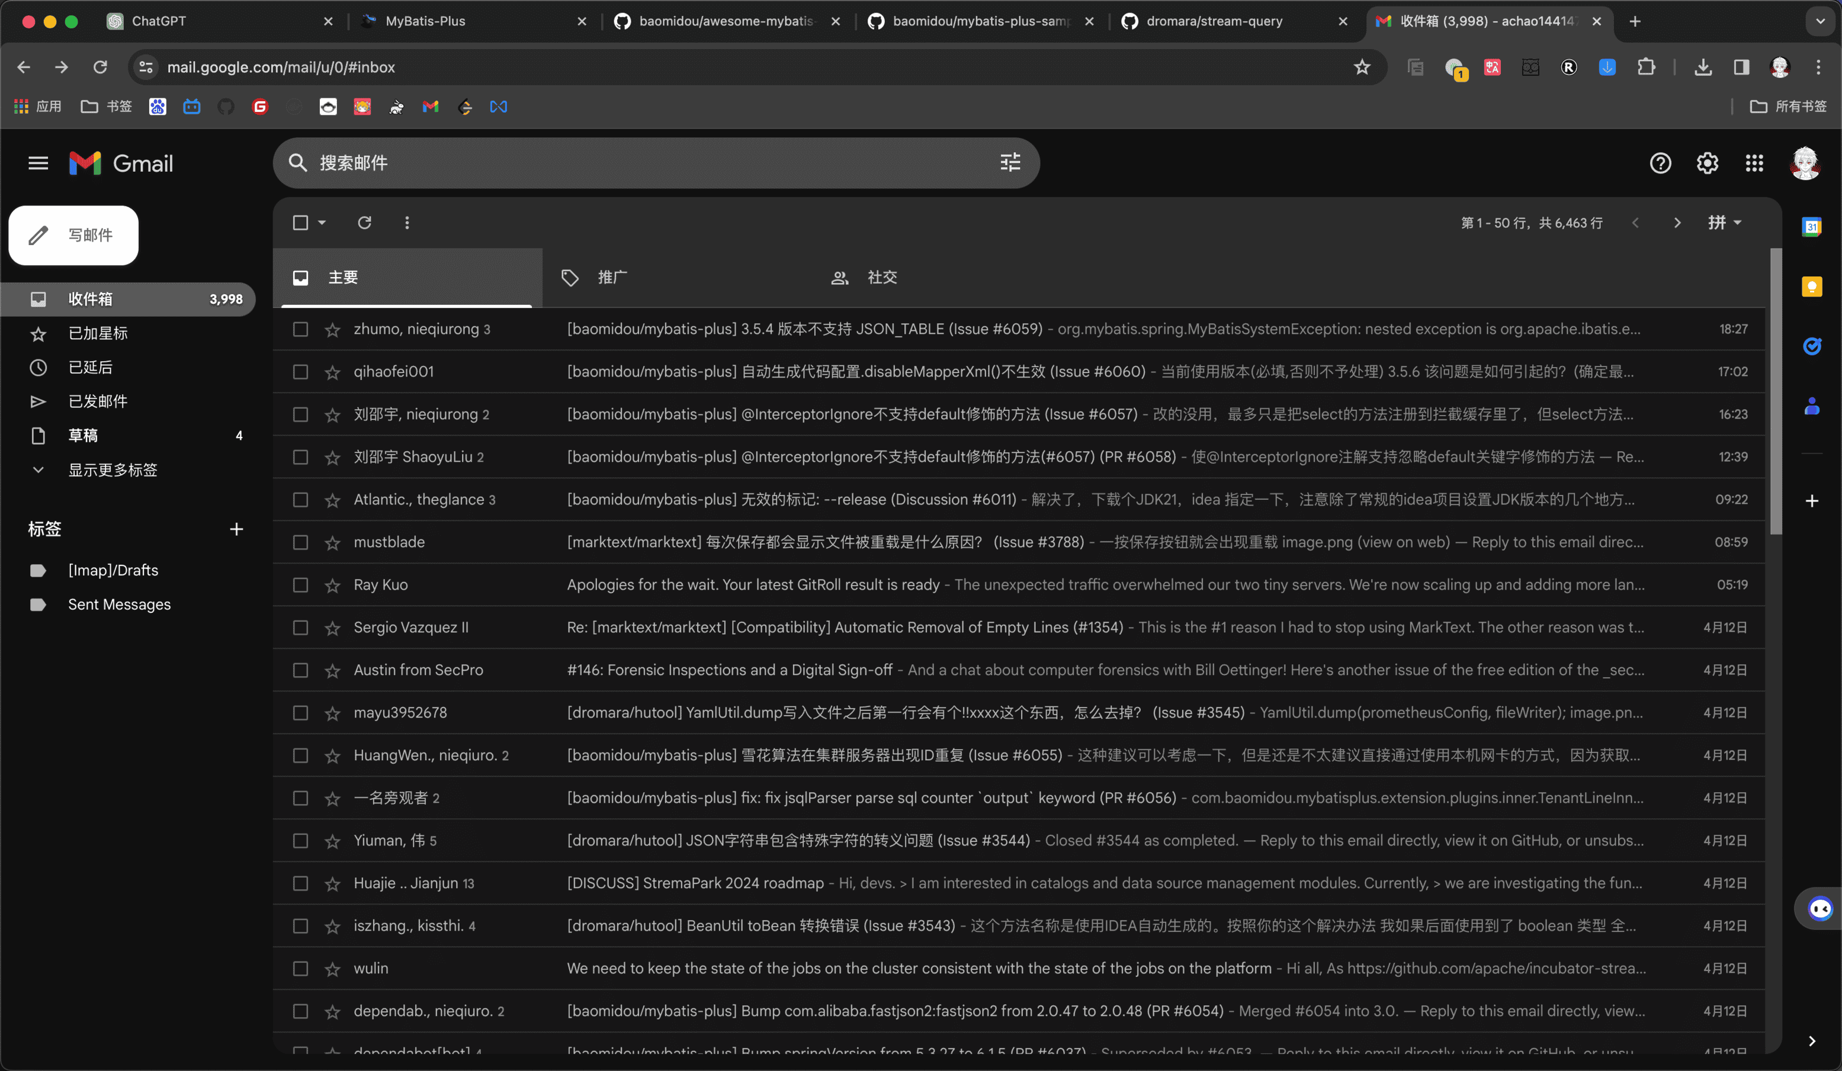Tick the checkbox for Ray Kuo email
Viewport: 1842px width, 1071px height.
[300, 585]
